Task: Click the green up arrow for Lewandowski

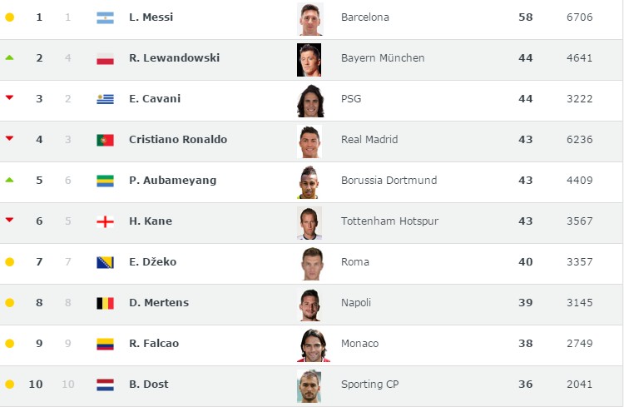Action: tap(9, 57)
